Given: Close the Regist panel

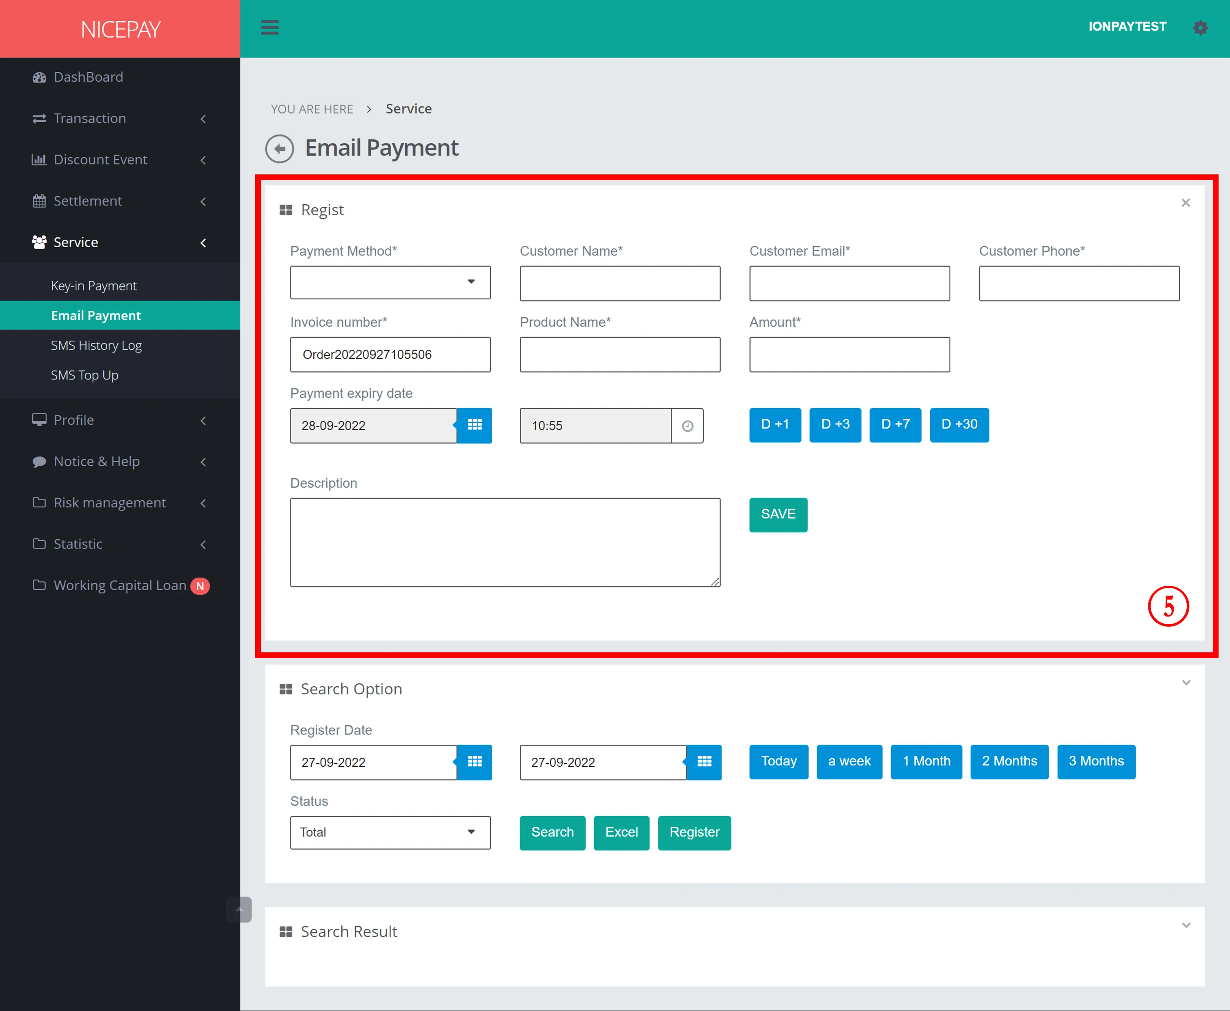Looking at the screenshot, I should click(x=1186, y=203).
